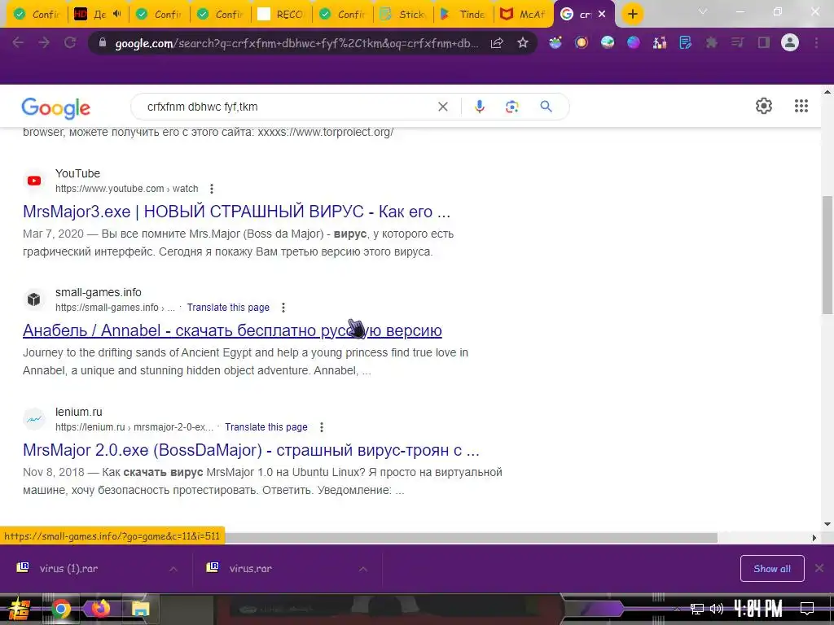Open Firefox from the taskbar
834x625 pixels.
coord(100,609)
